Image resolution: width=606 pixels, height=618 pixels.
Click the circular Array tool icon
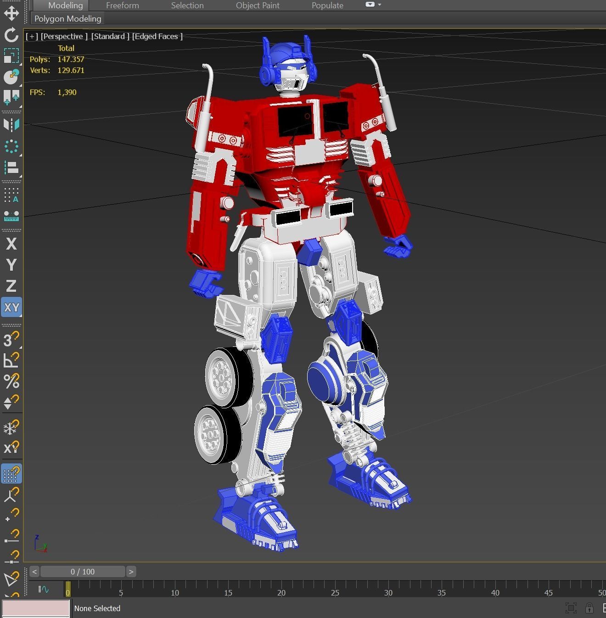11,146
